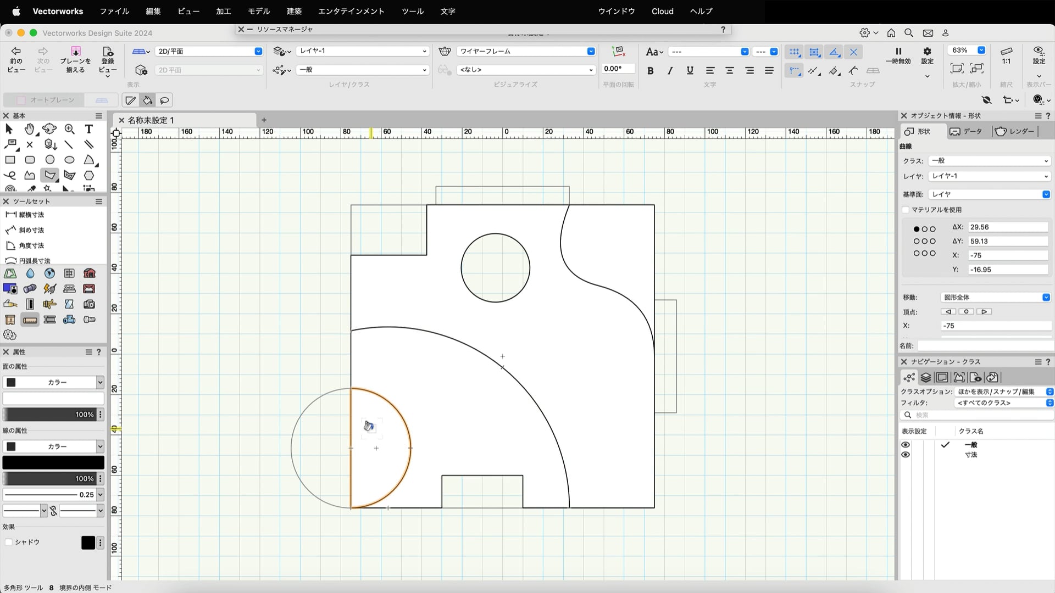Screen dimensions: 1055x593
Task: Click the white fill color swatch
Action: coord(53,398)
